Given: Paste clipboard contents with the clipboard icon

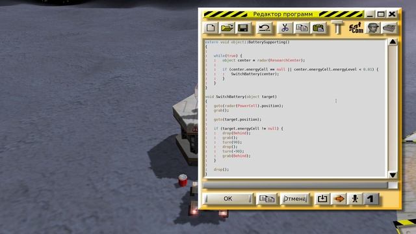Looking at the screenshot, I should coord(318,28).
